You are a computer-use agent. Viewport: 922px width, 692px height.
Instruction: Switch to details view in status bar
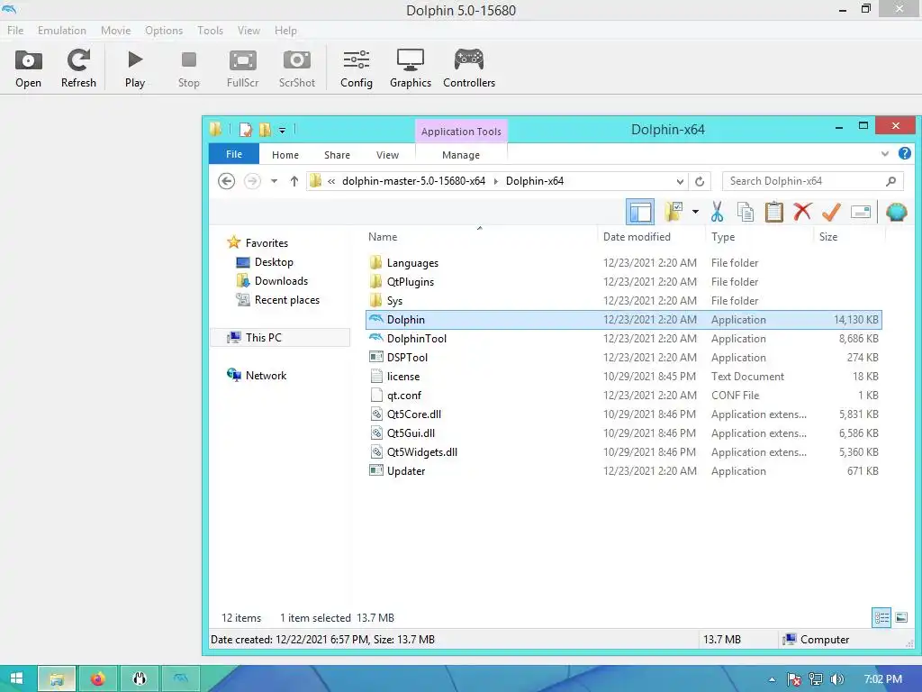881,617
